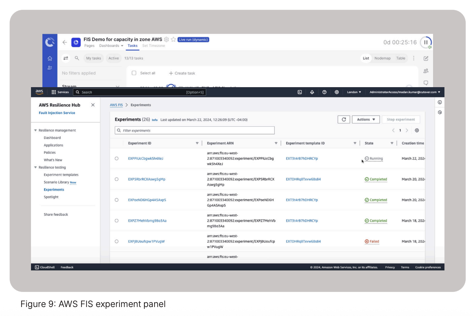The height and width of the screenshot is (316, 473).
Task: Open the people icon in the Cutover sidebar
Action: [50, 68]
